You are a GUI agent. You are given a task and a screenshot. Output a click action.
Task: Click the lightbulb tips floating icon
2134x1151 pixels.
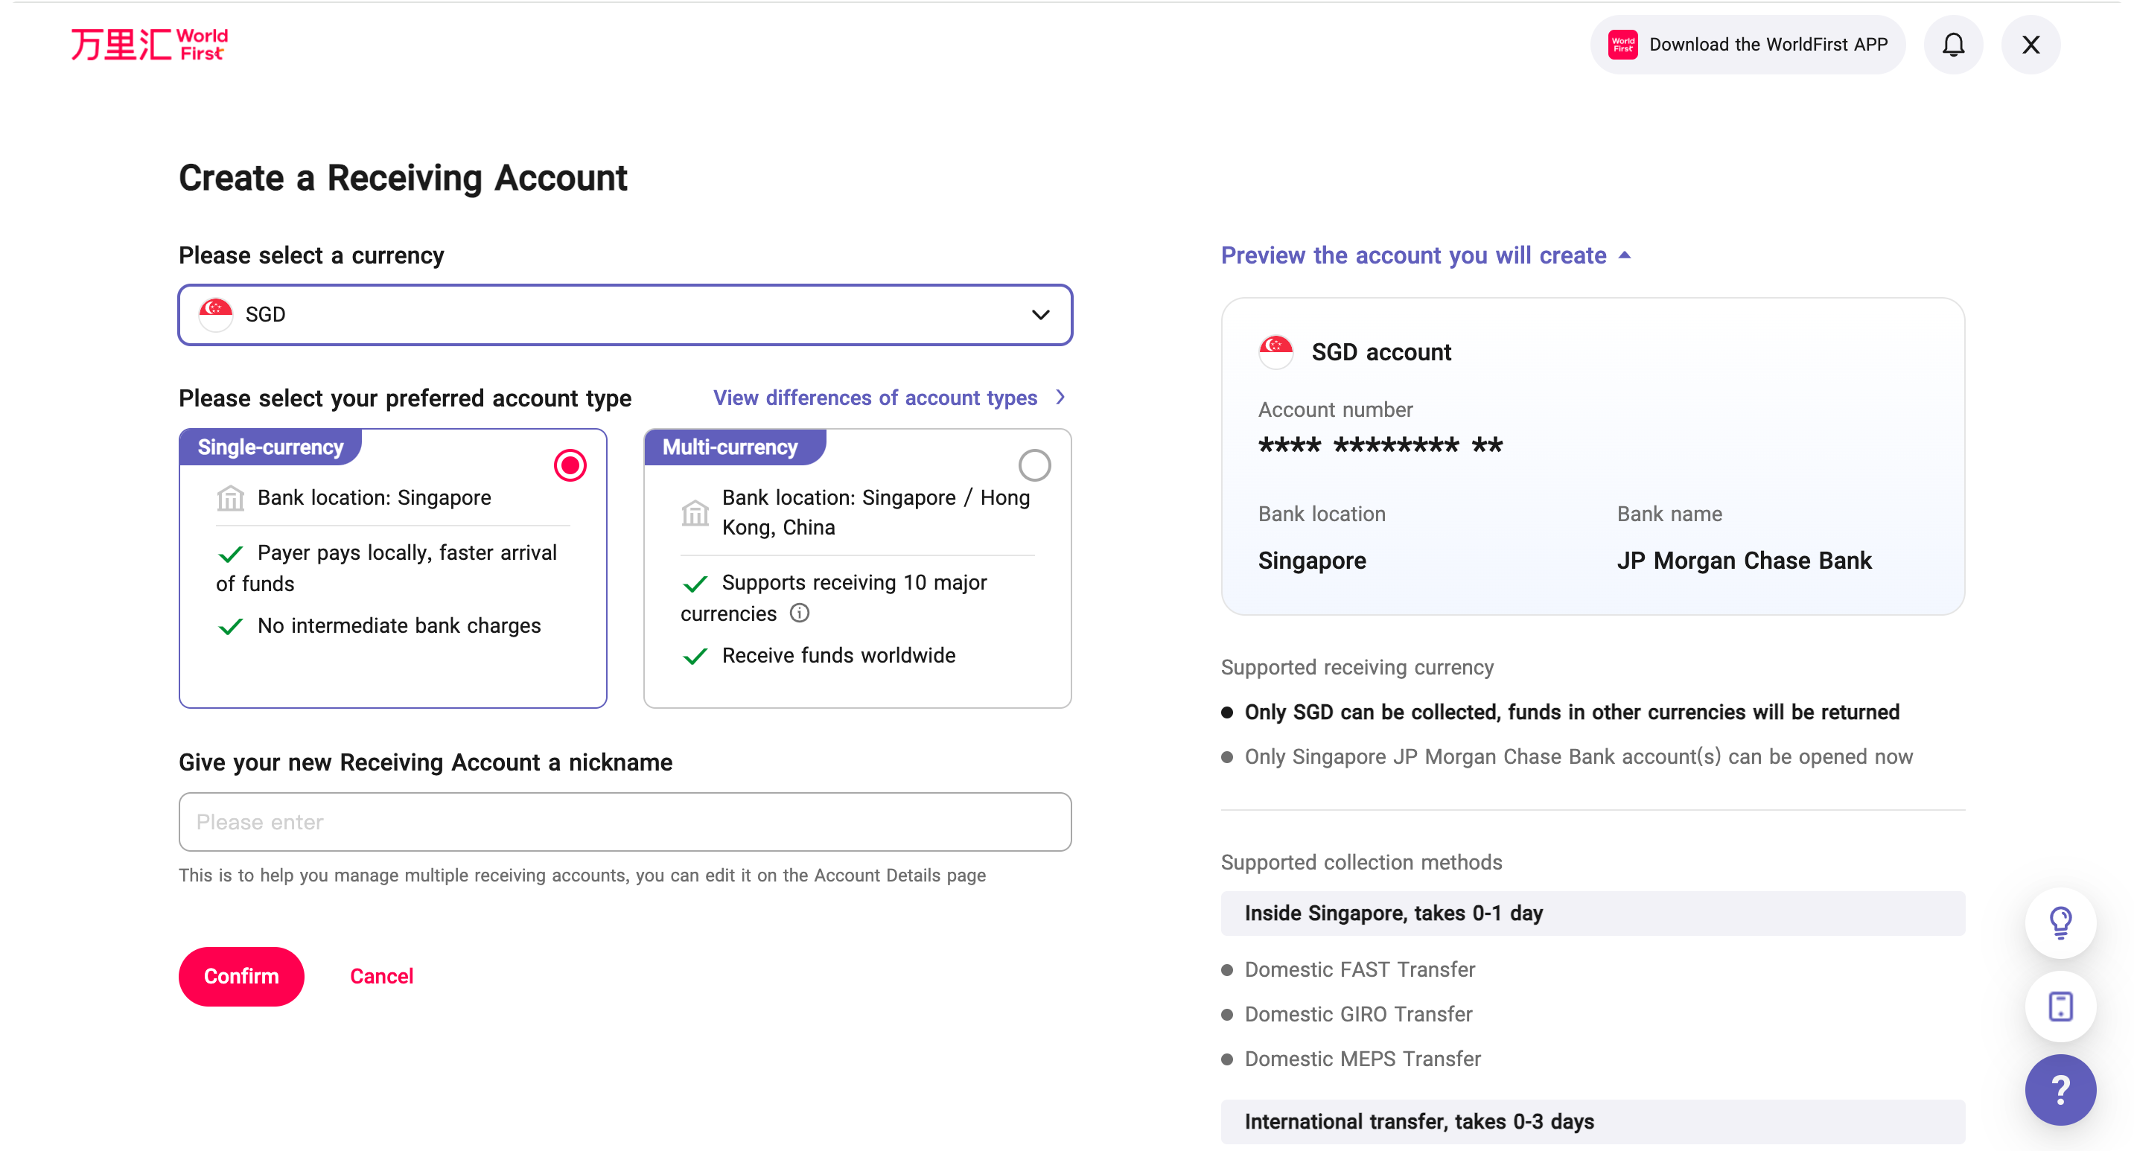pos(2060,922)
